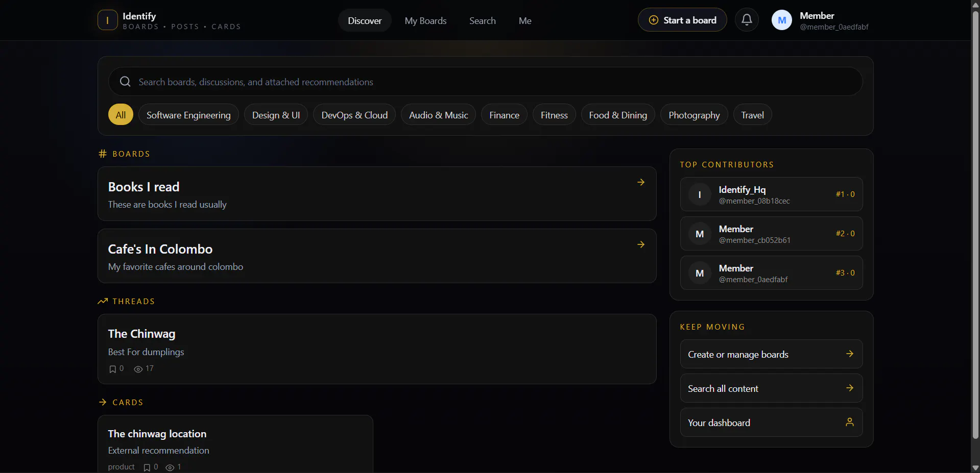Click the Start a board button

(682, 20)
